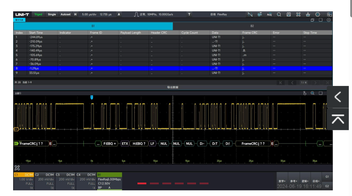Add a logic channel with 逻辑+
This screenshot has width=352, height=196.
point(305,181)
